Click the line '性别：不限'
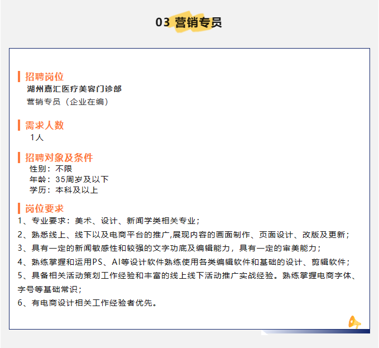The width and height of the screenshot is (379, 348). [x=51, y=169]
